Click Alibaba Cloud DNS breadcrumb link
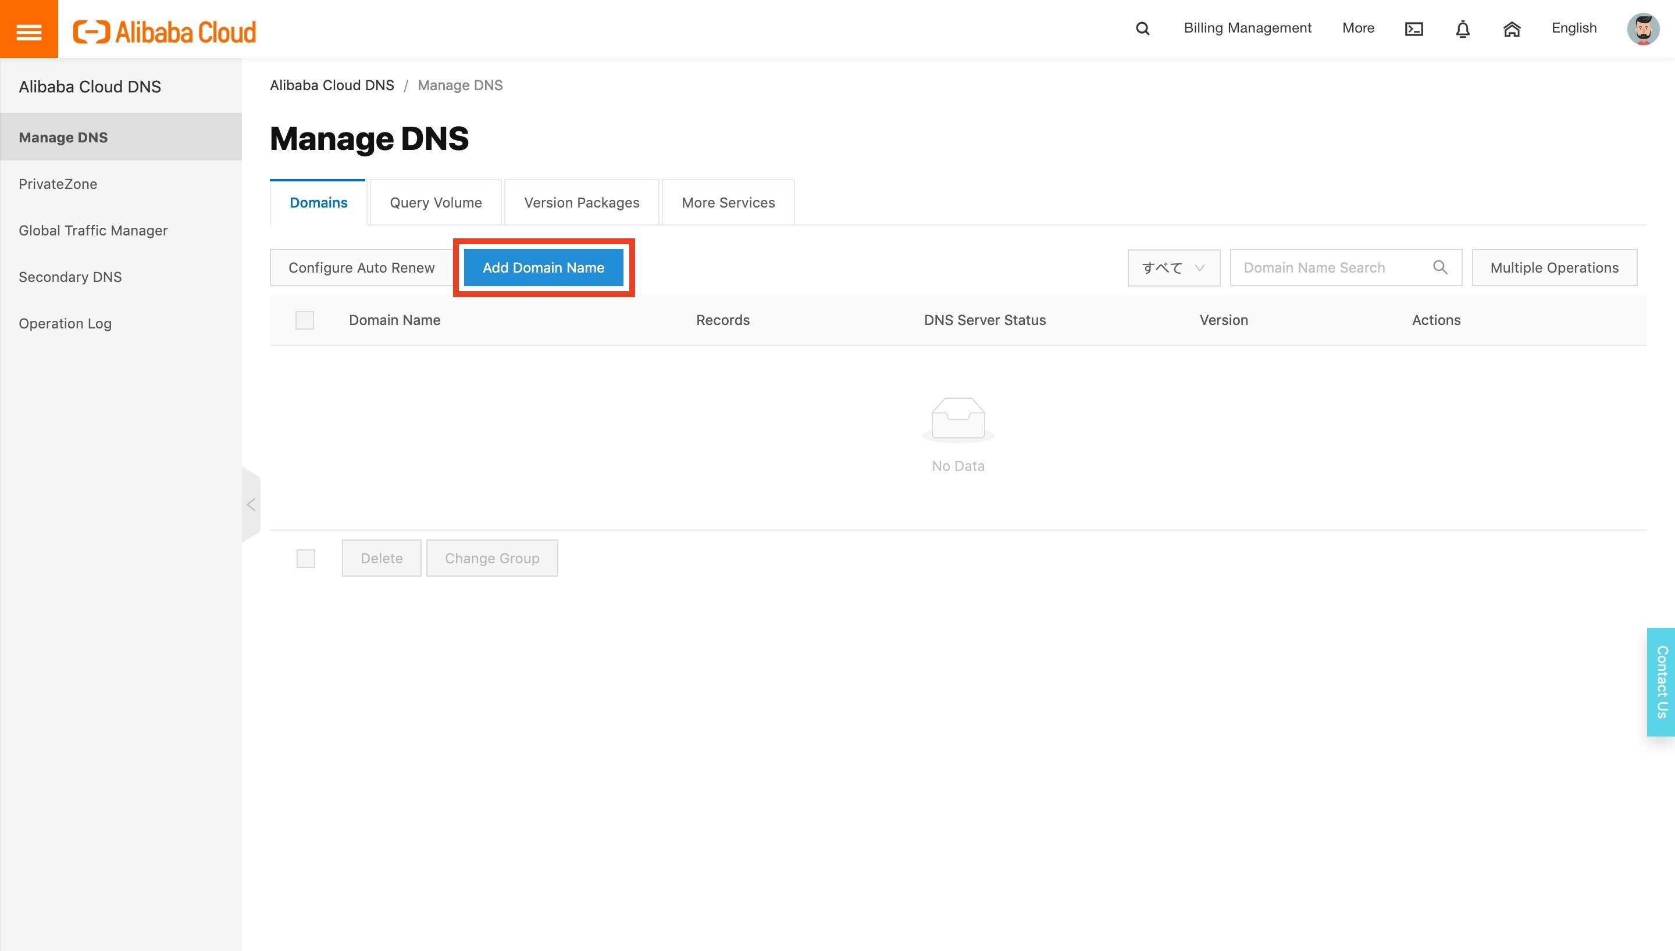Screen dimensions: 1675x951 tap(332, 85)
